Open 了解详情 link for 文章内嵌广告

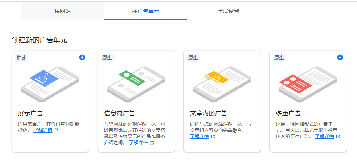pos(199,137)
